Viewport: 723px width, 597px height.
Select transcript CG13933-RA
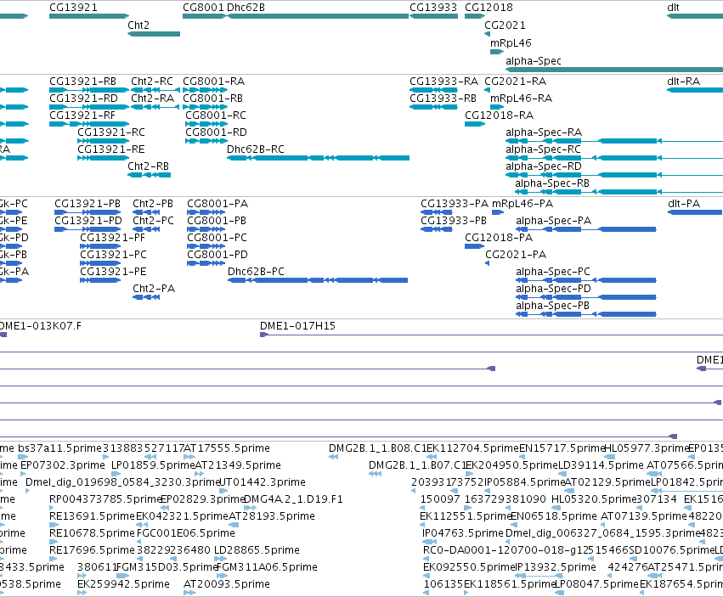pyautogui.click(x=444, y=82)
